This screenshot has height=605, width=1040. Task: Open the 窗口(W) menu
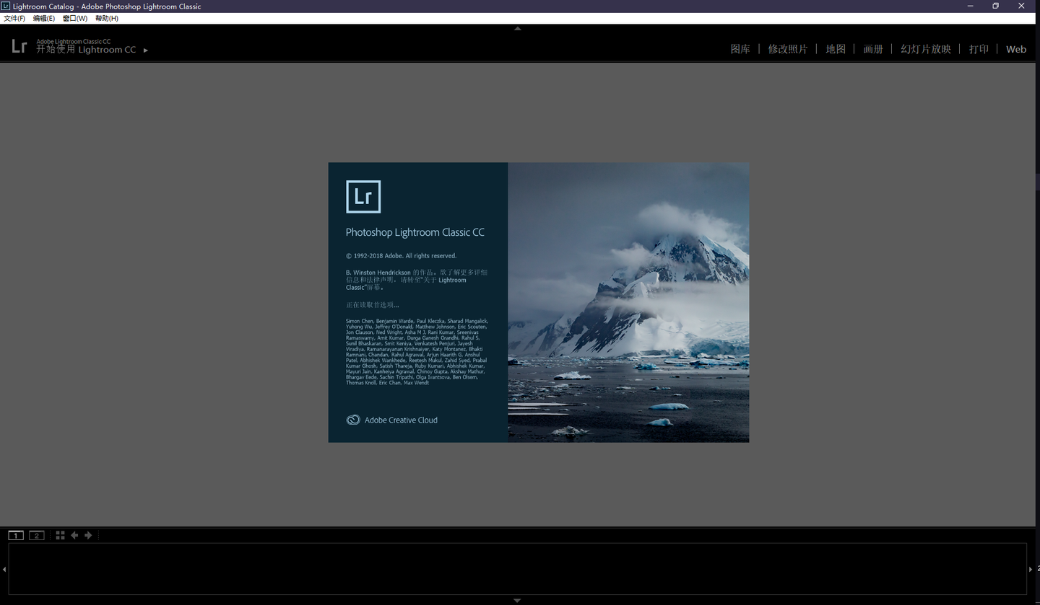[x=75, y=18]
